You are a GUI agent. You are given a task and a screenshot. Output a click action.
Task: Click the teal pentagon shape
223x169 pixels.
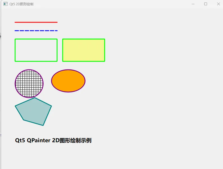33,112
